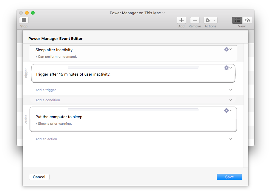Image resolution: width=271 pixels, height=192 pixels.
Task: Minimize the window with the yellow button
Action: tap(27, 13)
